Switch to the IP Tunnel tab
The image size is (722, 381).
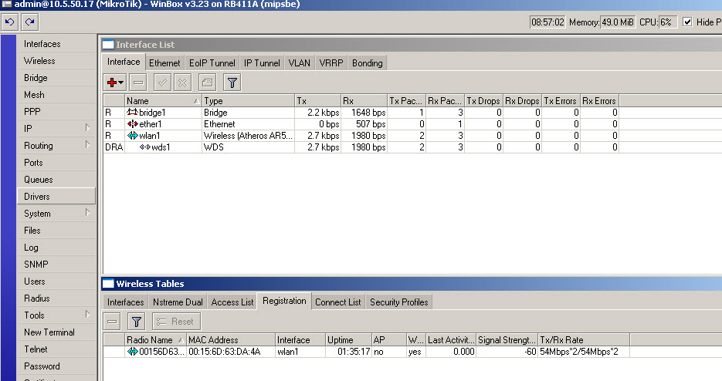pyautogui.click(x=262, y=63)
